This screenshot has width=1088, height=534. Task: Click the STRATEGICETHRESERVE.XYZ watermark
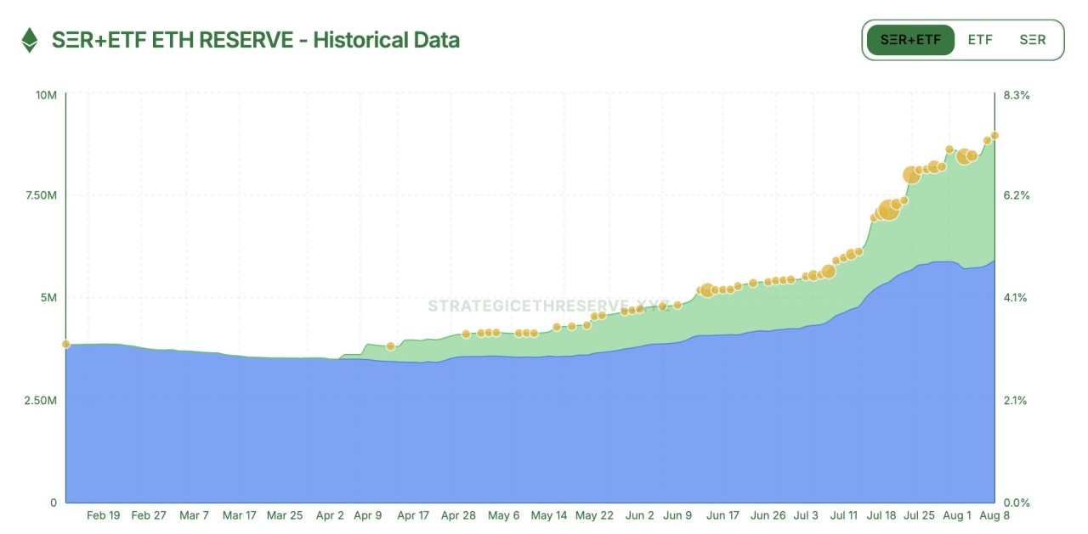point(548,306)
